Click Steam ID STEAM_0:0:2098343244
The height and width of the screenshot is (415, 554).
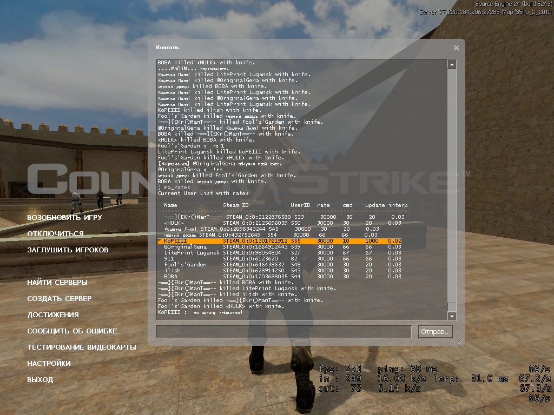(233, 229)
